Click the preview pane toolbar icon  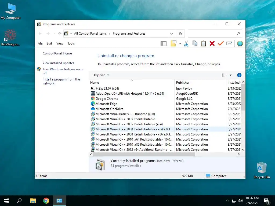164,43
